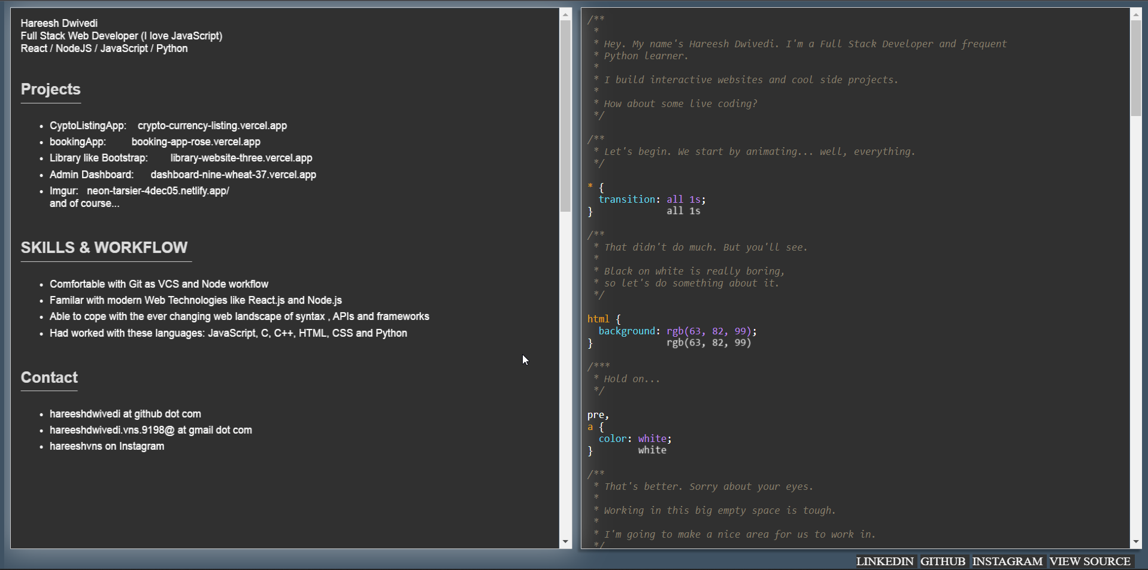Click the 'Hold on...' comment
This screenshot has height=570, width=1148.
[632, 379]
